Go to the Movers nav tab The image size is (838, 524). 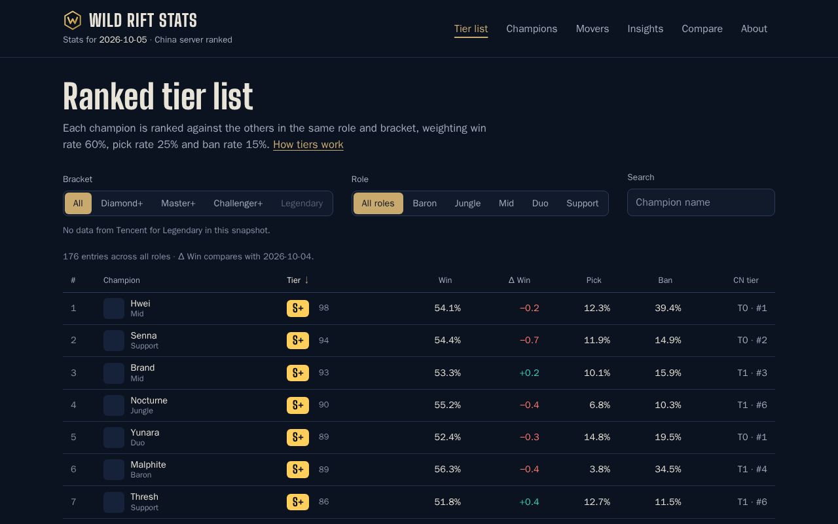[592, 29]
